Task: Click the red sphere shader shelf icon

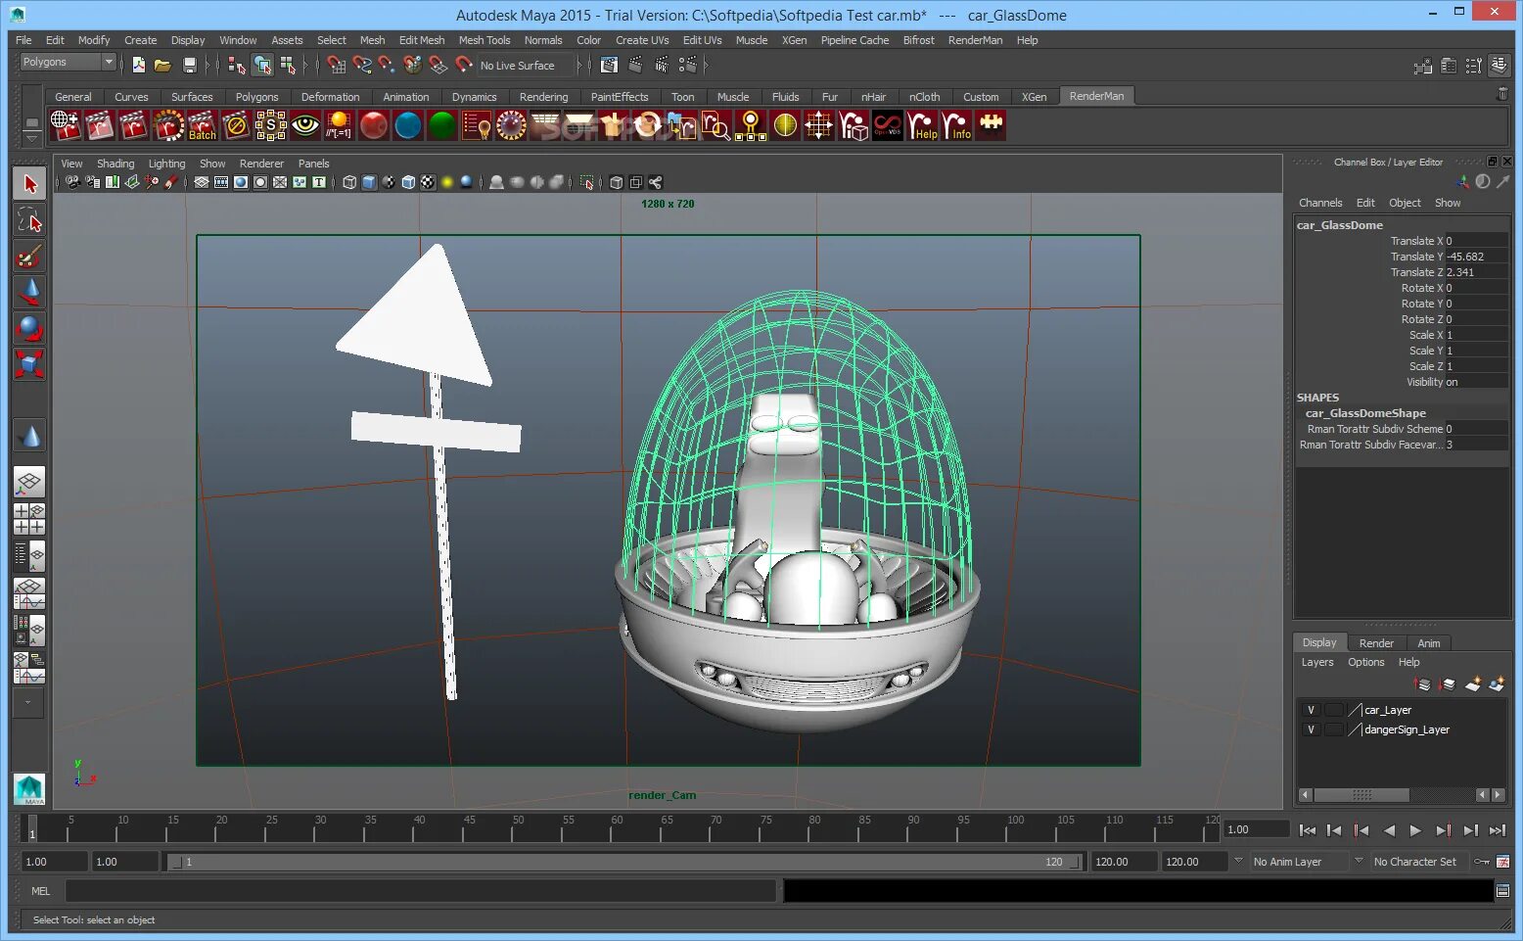Action: click(374, 125)
